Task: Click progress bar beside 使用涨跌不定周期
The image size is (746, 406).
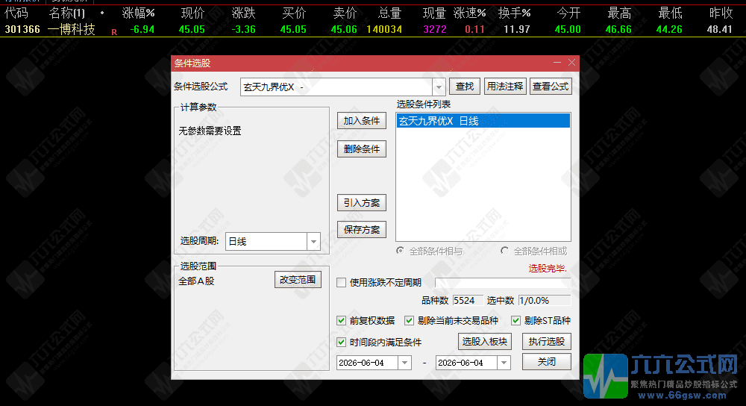Action: (x=503, y=283)
